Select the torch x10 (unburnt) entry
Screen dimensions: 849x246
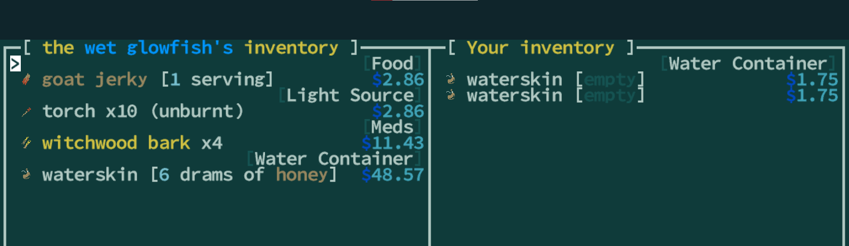(142, 112)
